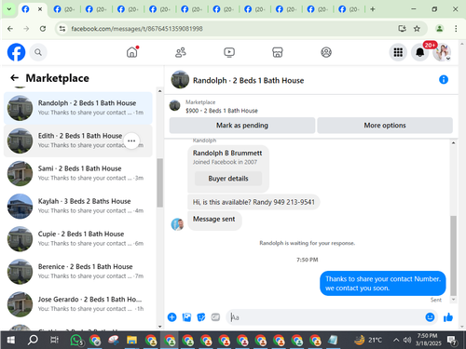This screenshot has height=349, width=466.
Task: Open the Facebook logo home link
Action: (x=16, y=52)
